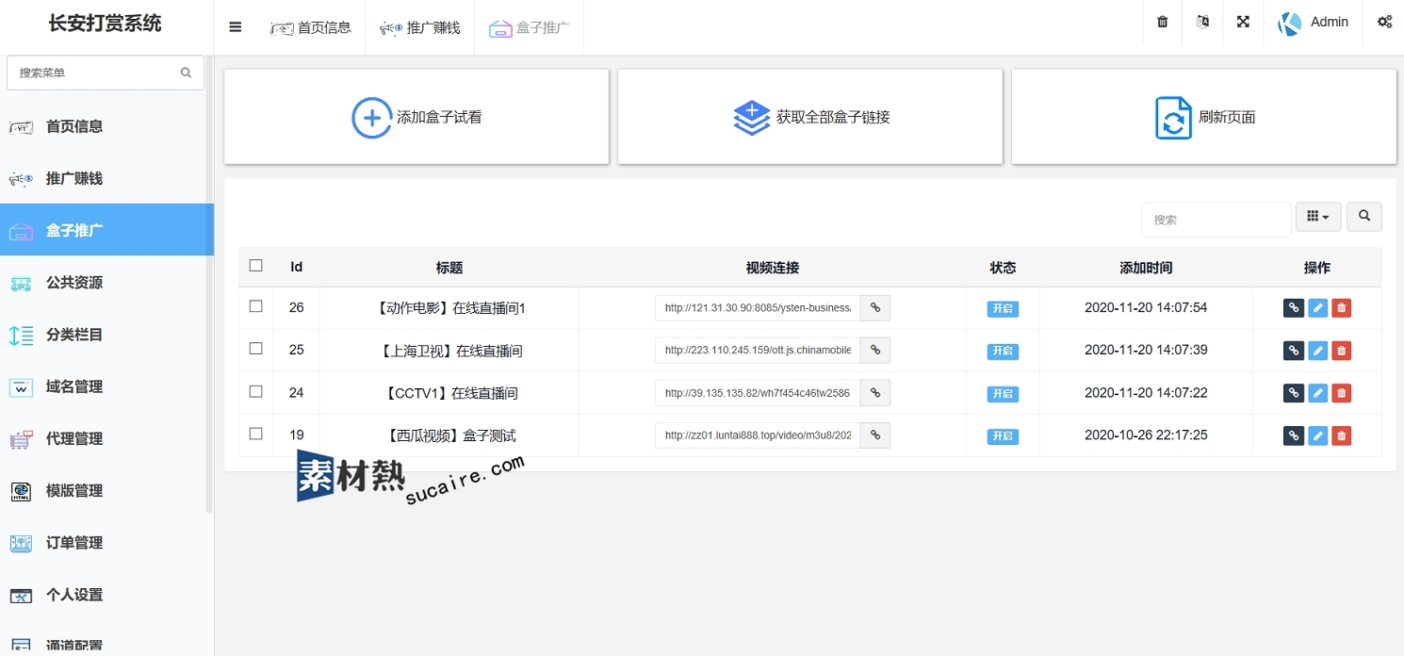Toggle fullscreen with the expand arrows icon
Image resolution: width=1404 pixels, height=656 pixels.
pos(1243,22)
